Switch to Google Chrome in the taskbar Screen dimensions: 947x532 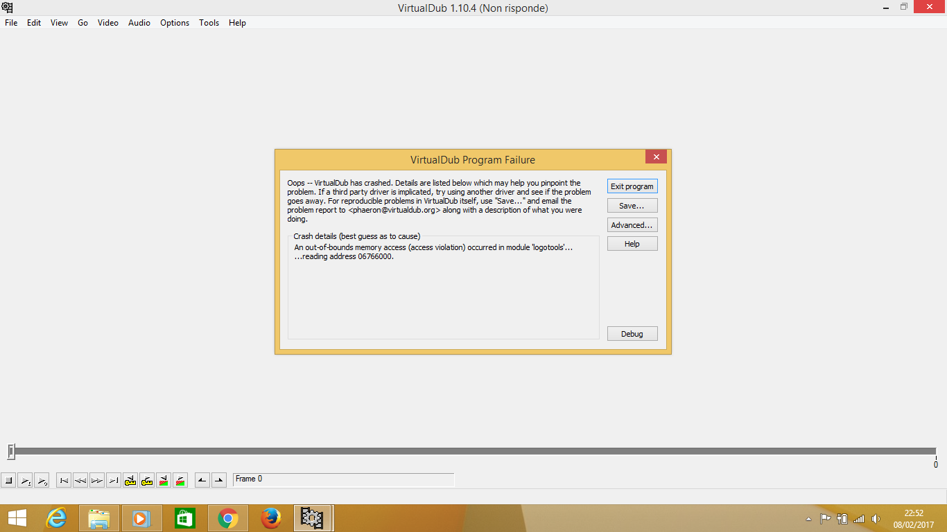[x=228, y=518]
